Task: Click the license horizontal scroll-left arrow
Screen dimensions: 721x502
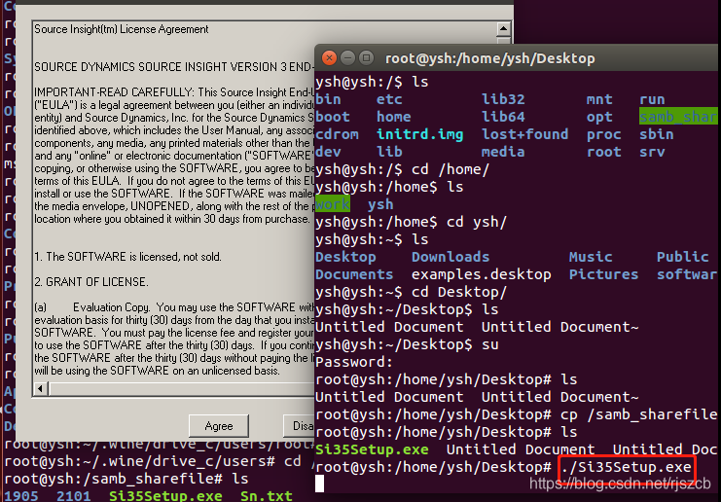Action: pyautogui.click(x=41, y=389)
